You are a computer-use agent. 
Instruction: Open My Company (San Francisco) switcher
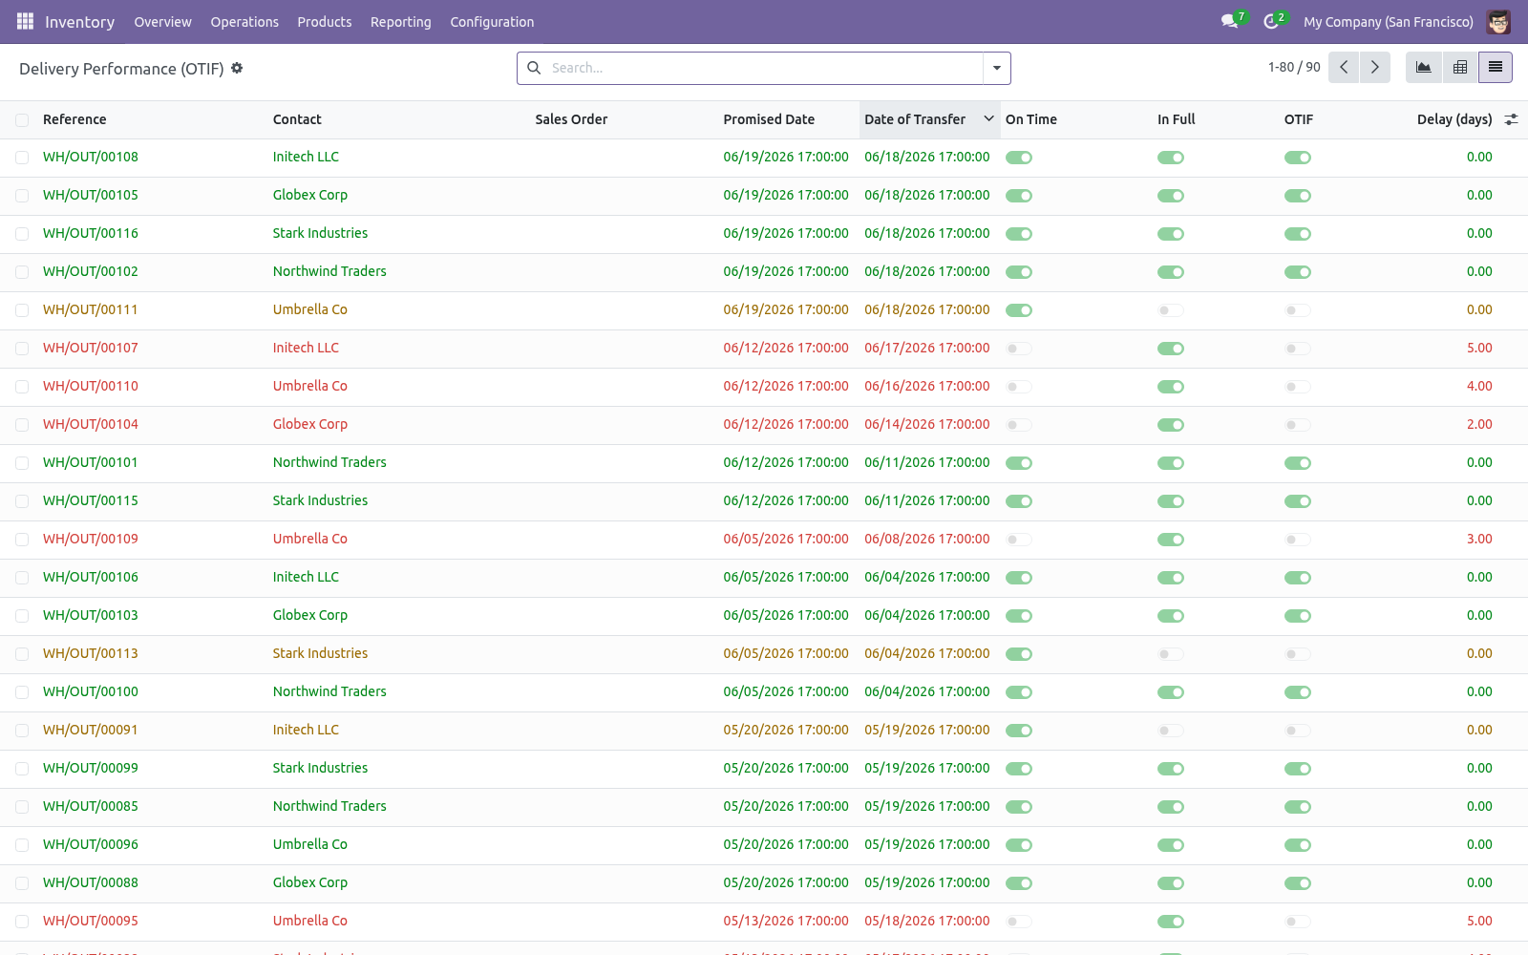(x=1389, y=21)
